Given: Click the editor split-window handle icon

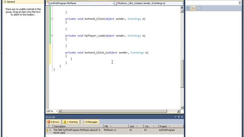Looking at the screenshot, I should coord(182,8).
